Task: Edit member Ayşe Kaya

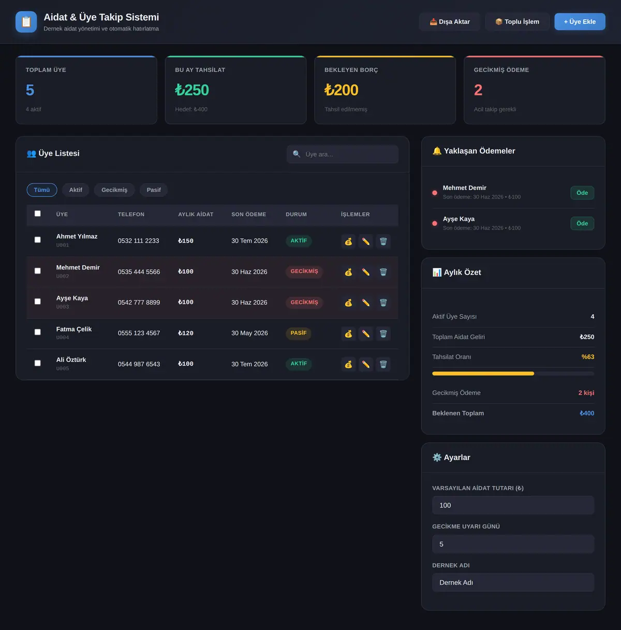Action: click(x=366, y=303)
